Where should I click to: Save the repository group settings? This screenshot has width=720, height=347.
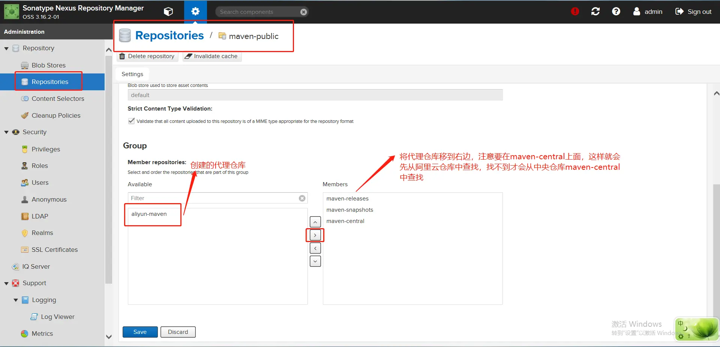(x=140, y=332)
